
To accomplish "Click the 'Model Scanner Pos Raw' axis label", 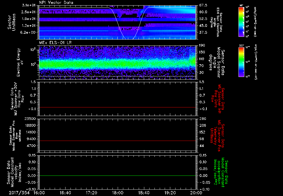I will coord(15,136).
